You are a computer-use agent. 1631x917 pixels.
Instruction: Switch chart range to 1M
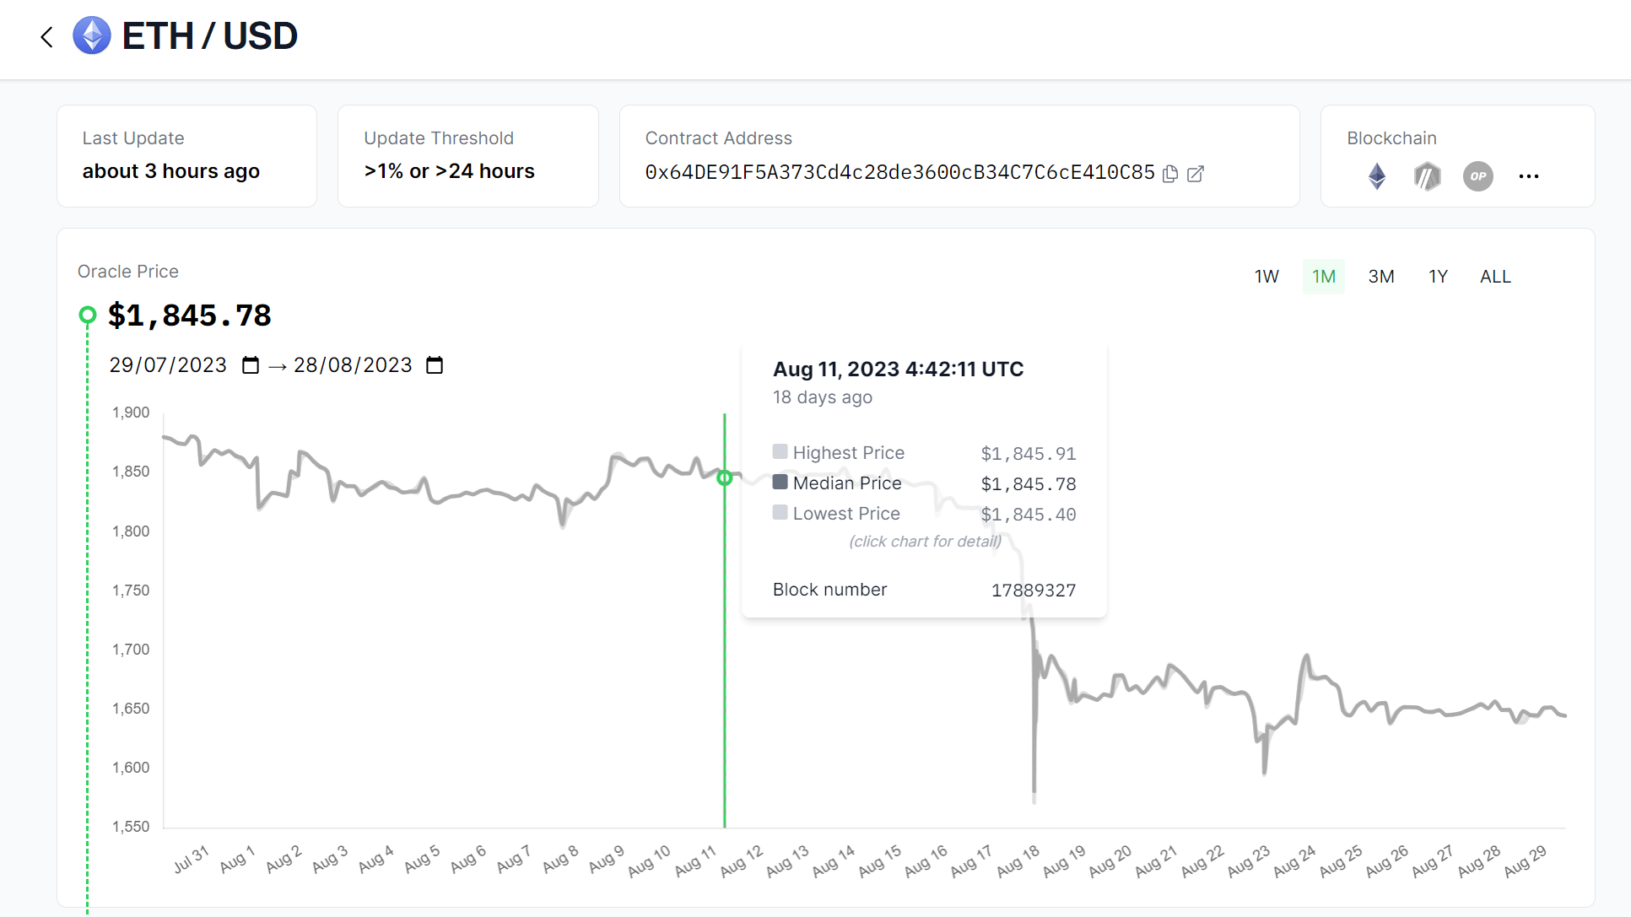pyautogui.click(x=1324, y=277)
